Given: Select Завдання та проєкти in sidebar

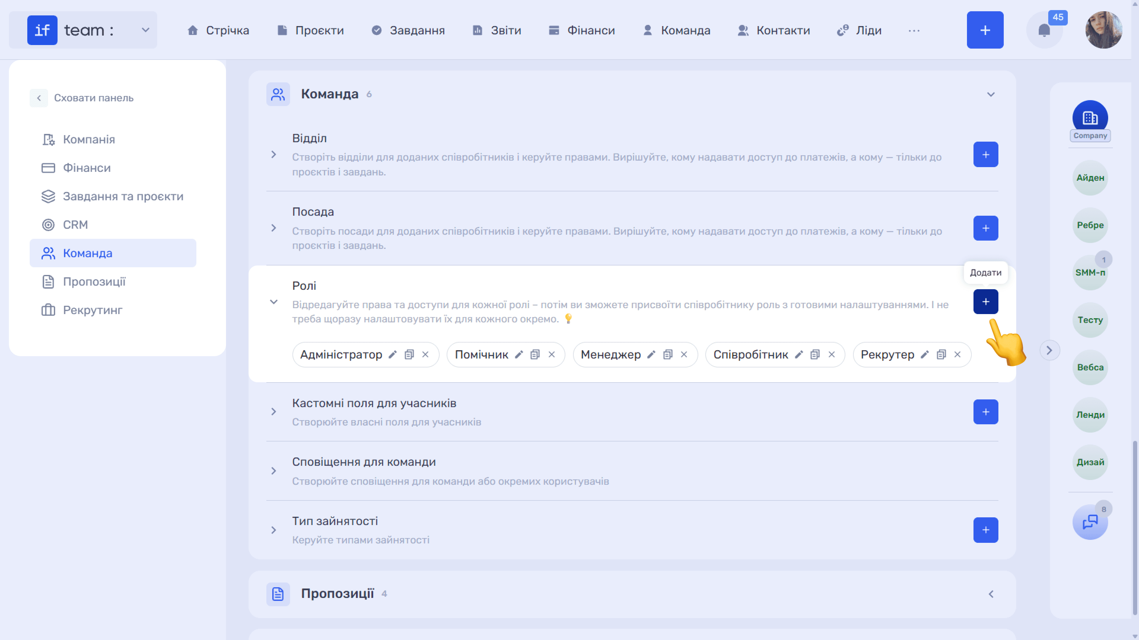Looking at the screenshot, I should (x=113, y=196).
